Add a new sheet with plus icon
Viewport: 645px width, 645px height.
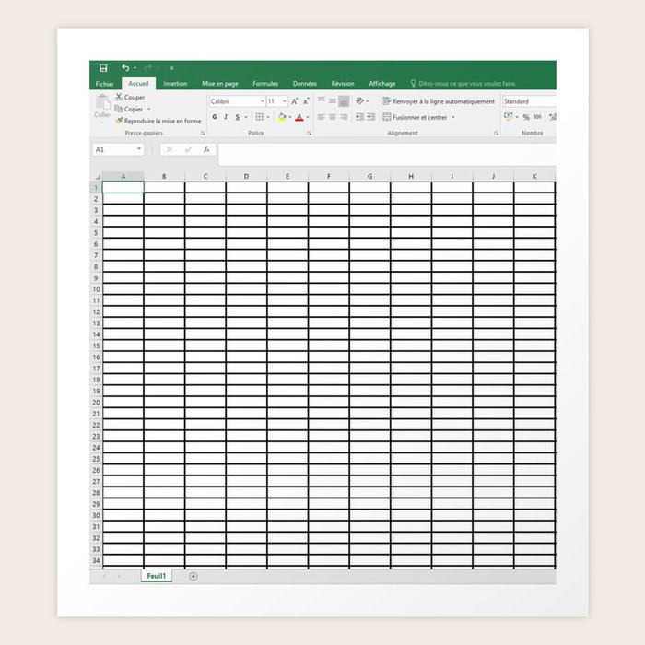coord(193,576)
